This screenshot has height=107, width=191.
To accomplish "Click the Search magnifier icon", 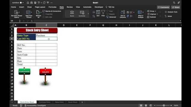I will pos(174,3).
